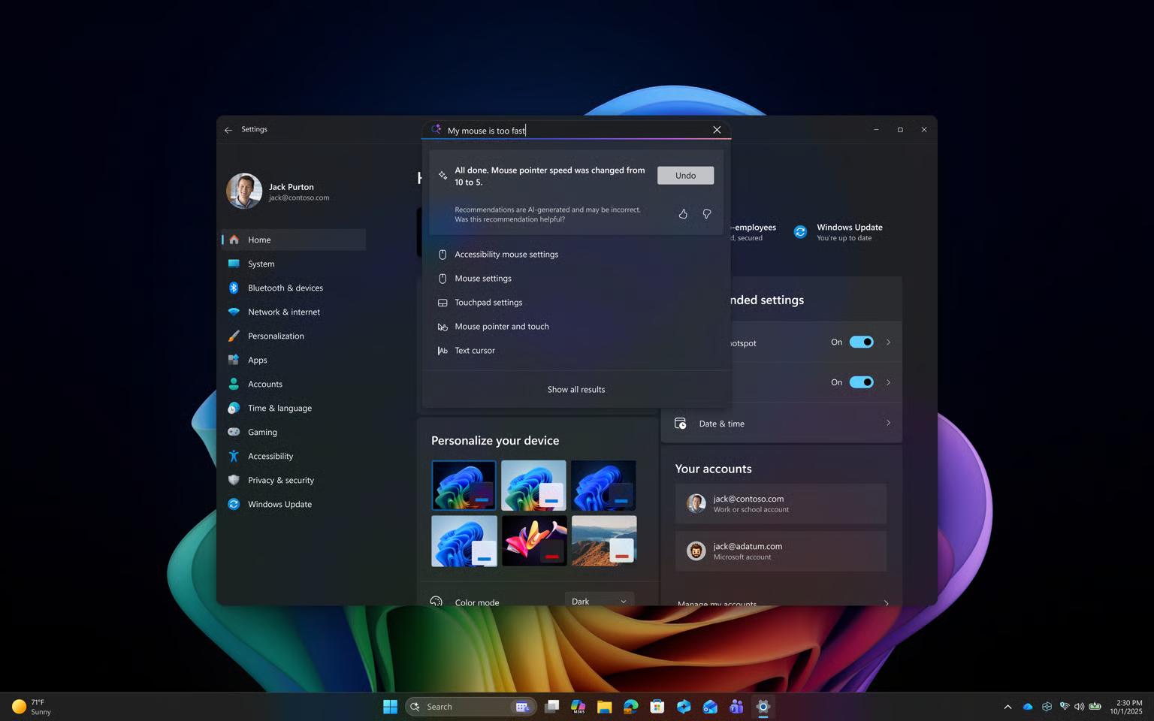
Task: Give thumbs down on the recommendation
Action: click(707, 214)
